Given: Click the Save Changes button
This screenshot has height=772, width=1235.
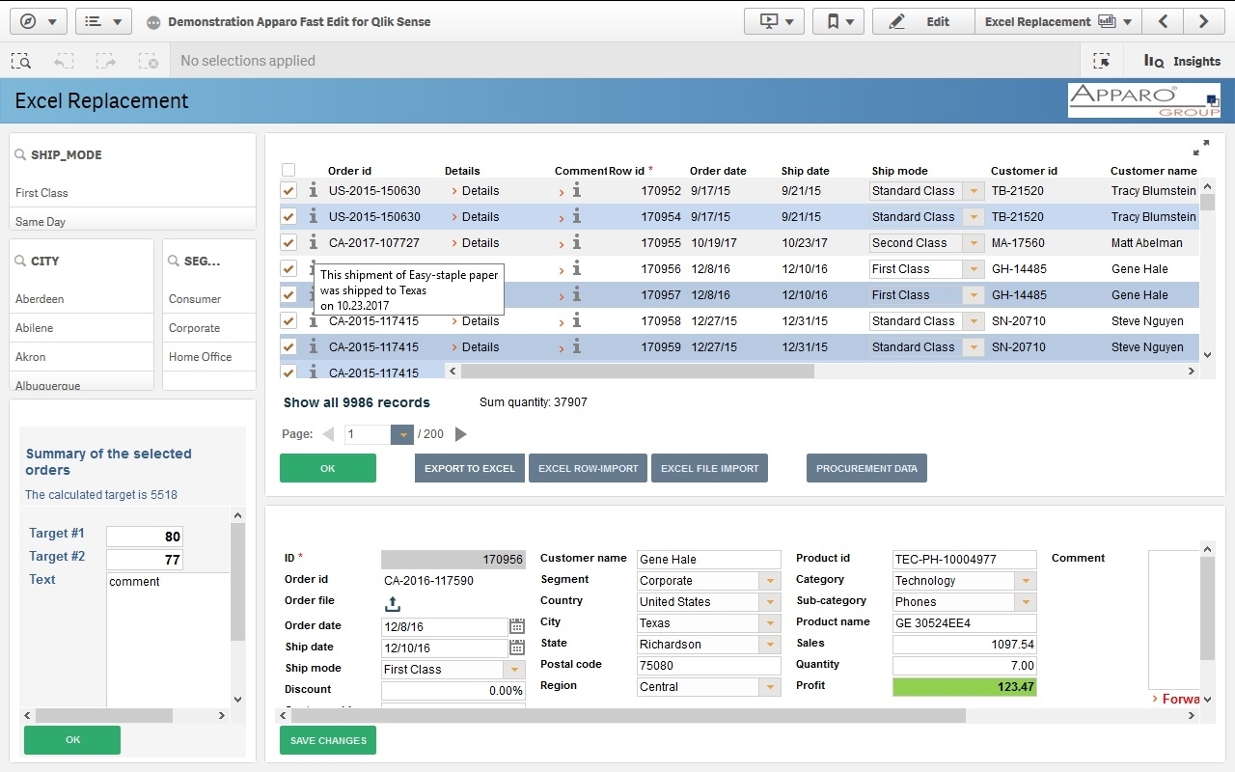Looking at the screenshot, I should click(x=328, y=740).
